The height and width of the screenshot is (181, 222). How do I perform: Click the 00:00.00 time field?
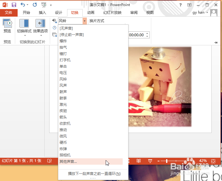pos(137,35)
